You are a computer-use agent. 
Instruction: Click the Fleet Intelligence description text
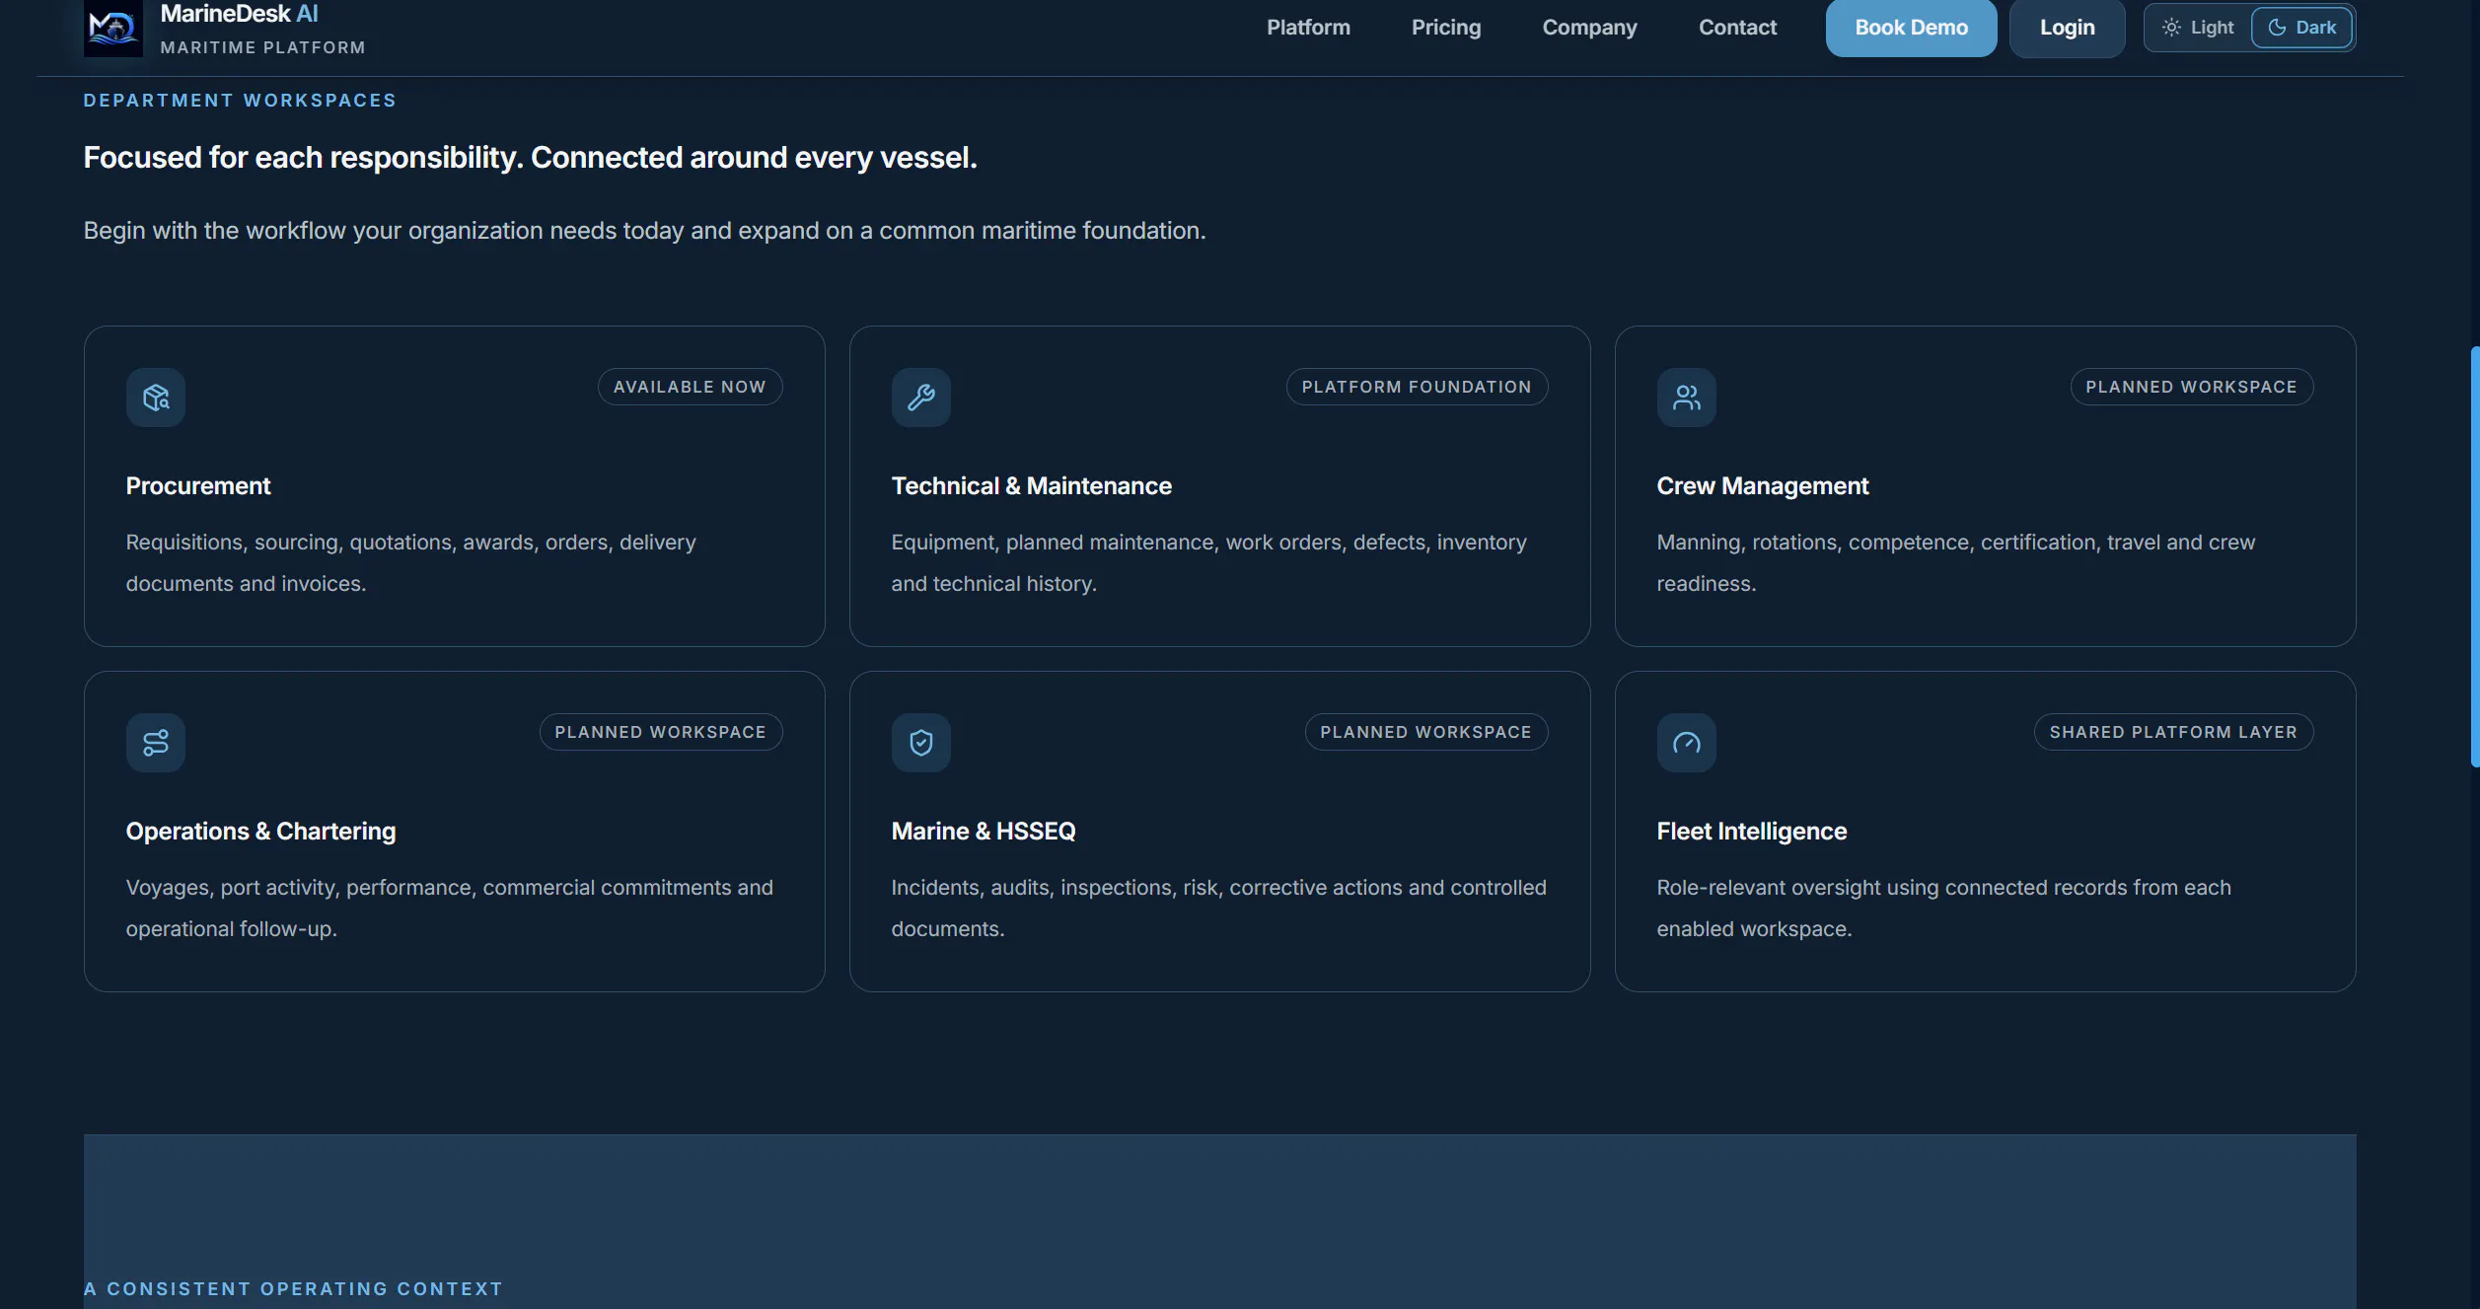[1943, 909]
